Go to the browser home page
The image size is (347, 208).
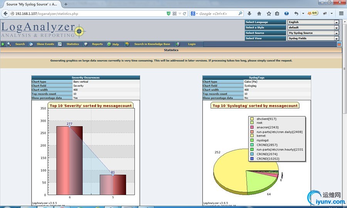(x=259, y=13)
